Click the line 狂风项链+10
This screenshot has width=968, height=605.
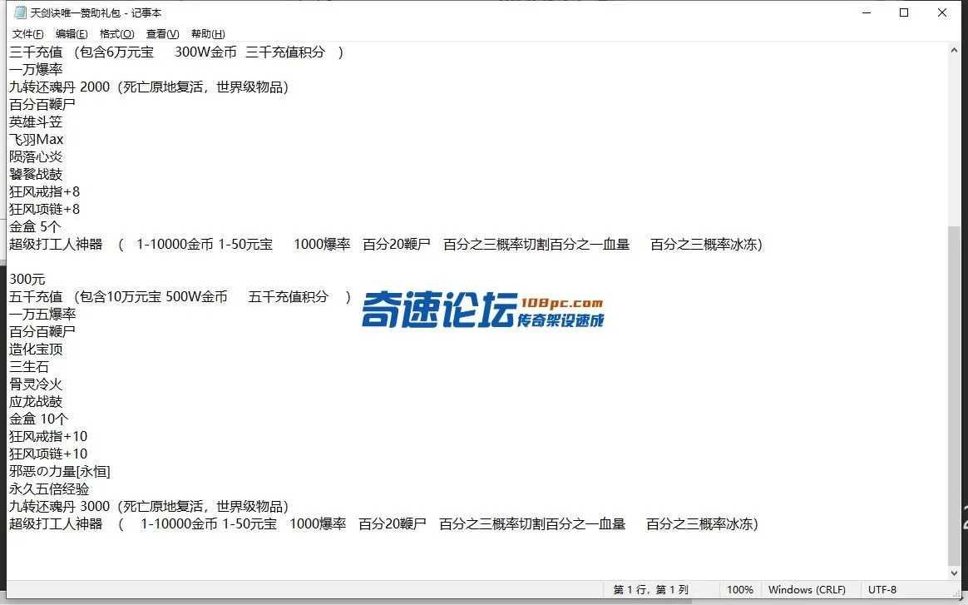click(x=48, y=454)
